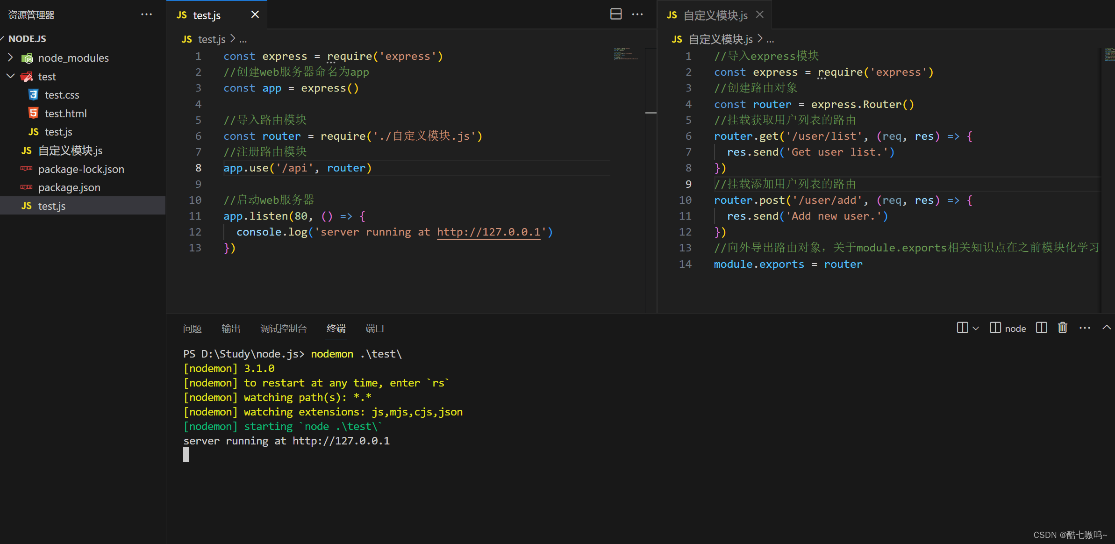
Task: Open terminal panel more actions menu
Action: [x=1085, y=328]
